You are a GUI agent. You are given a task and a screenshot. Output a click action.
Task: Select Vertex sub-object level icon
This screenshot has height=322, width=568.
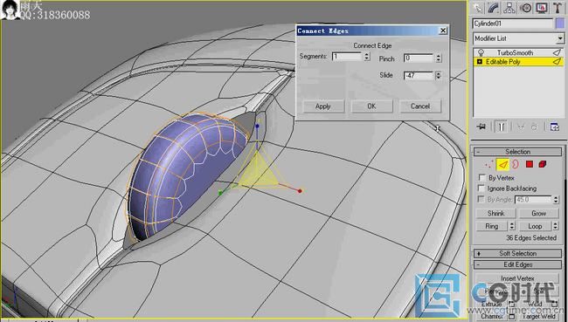pos(489,165)
